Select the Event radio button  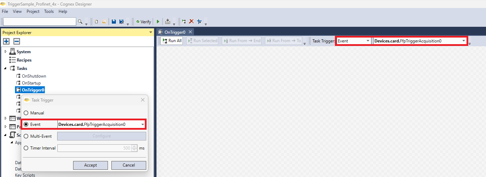pos(26,124)
